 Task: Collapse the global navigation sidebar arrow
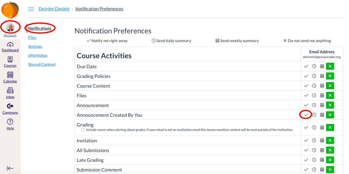(10, 168)
